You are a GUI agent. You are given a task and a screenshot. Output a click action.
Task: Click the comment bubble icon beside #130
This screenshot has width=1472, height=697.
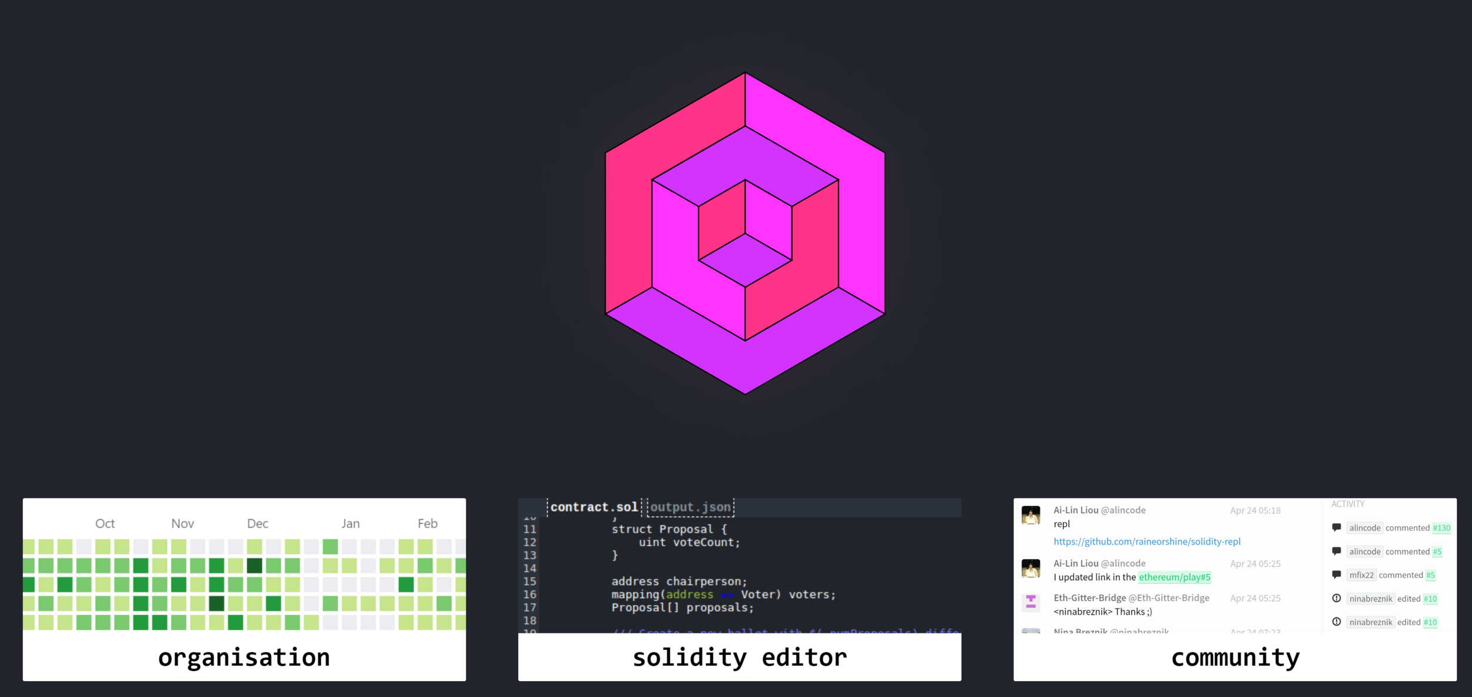coord(1337,528)
